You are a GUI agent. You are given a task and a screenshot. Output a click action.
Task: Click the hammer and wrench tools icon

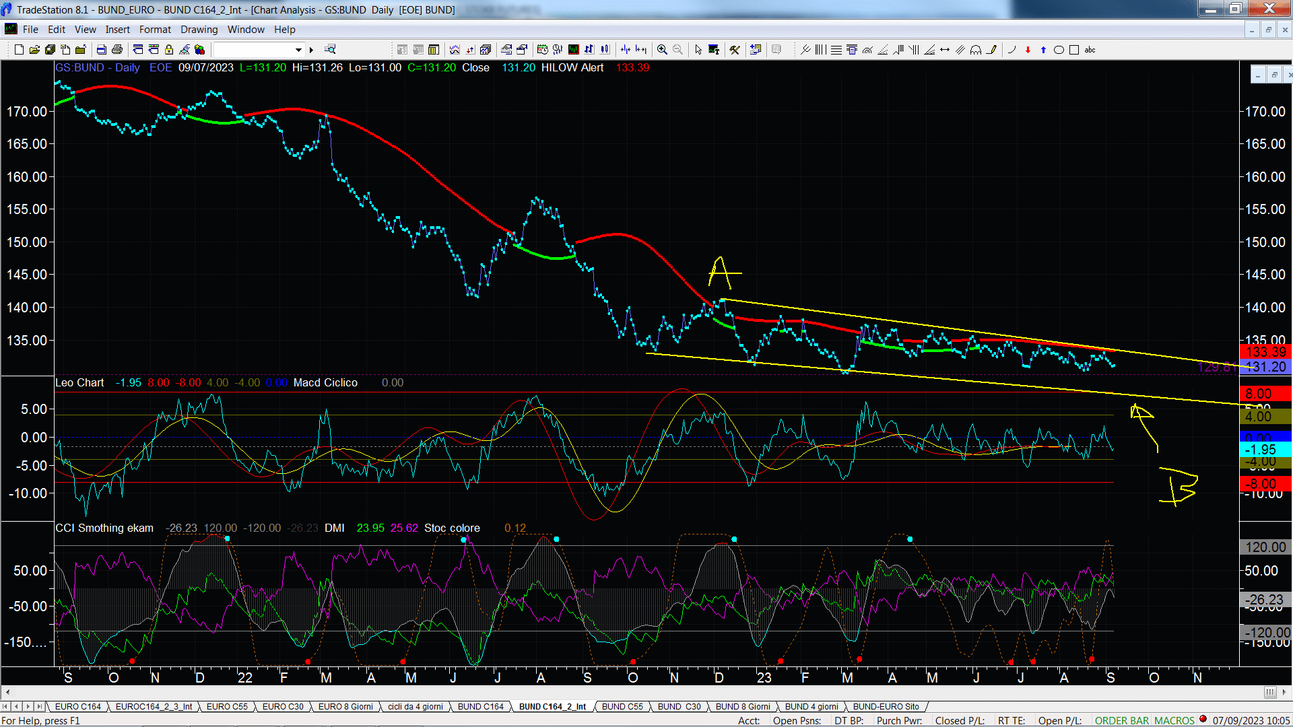pyautogui.click(x=735, y=50)
